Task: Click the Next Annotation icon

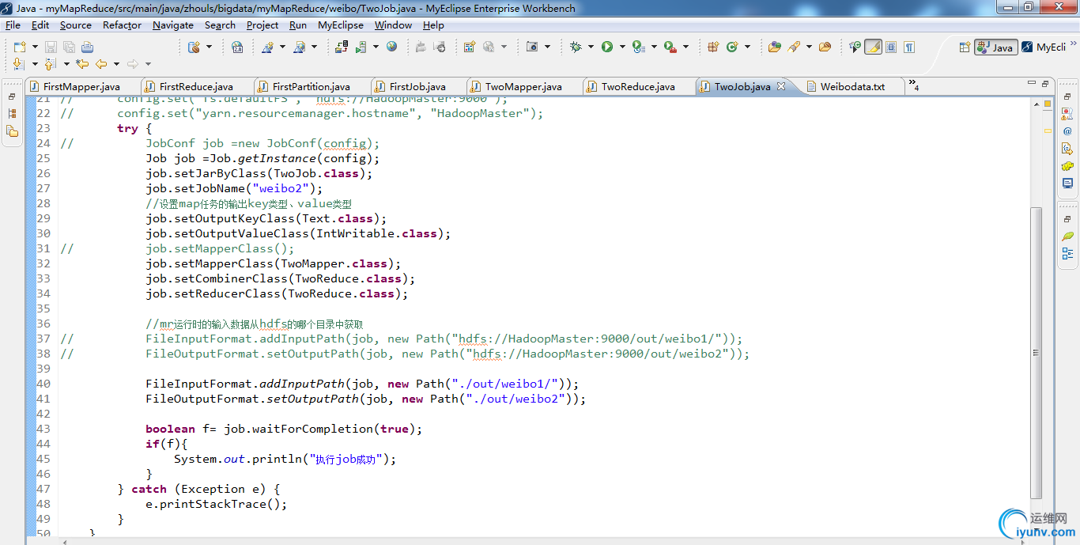Action: coord(19,64)
